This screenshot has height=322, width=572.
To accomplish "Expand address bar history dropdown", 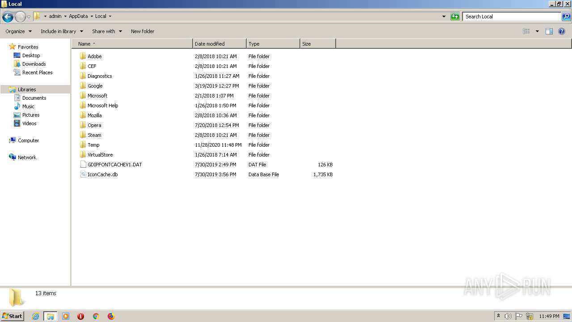I will pos(444,17).
